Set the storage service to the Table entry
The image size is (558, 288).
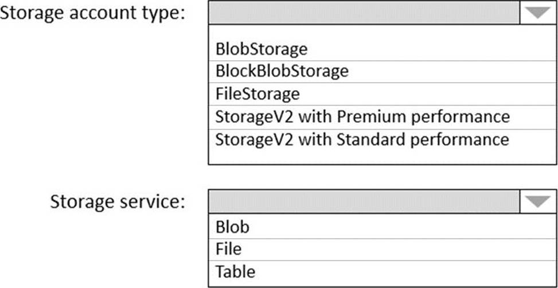tap(235, 271)
